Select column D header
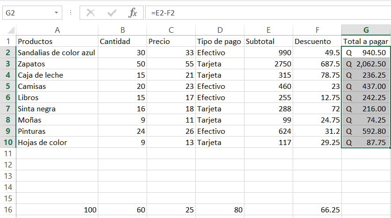 (220, 30)
